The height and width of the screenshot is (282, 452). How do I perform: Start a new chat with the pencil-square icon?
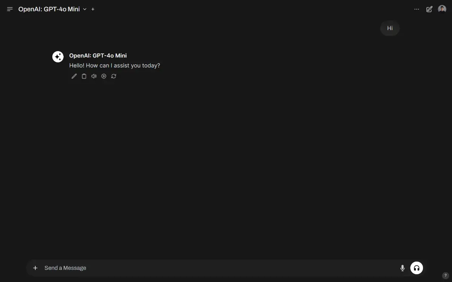point(429,9)
